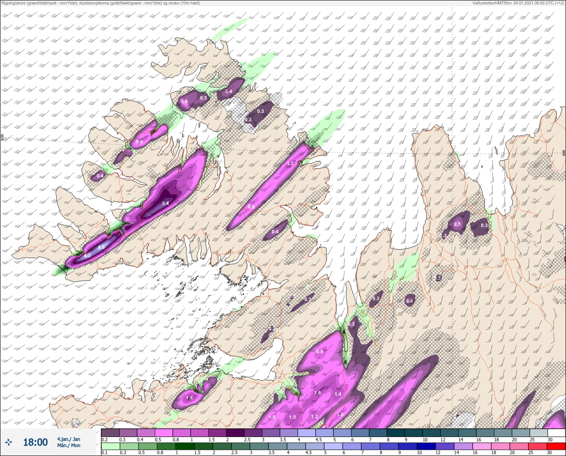
Task: Pick the dark blue swatch above 10 in the lower legend
Action: tap(426, 446)
